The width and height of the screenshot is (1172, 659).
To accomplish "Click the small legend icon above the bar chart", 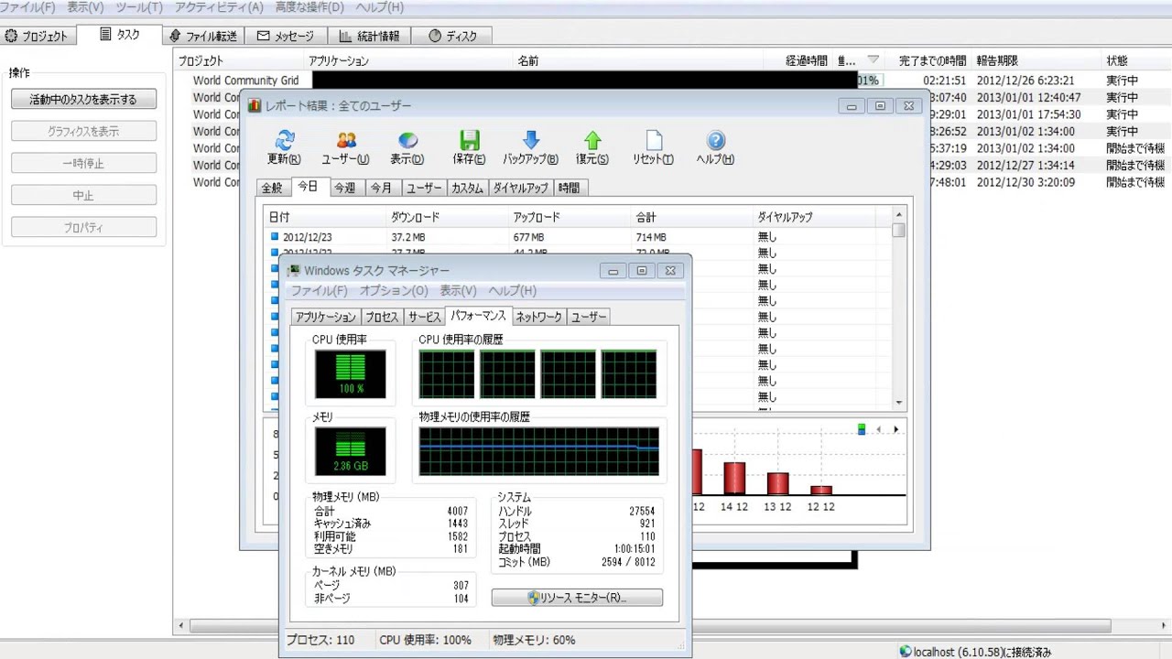I will click(x=862, y=429).
